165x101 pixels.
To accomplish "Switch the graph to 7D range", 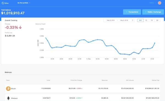I will click(x=146, y=20).
